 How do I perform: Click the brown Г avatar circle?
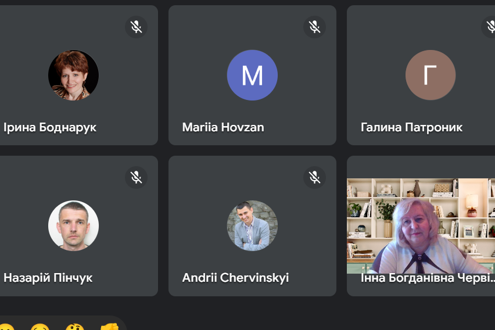click(x=431, y=75)
